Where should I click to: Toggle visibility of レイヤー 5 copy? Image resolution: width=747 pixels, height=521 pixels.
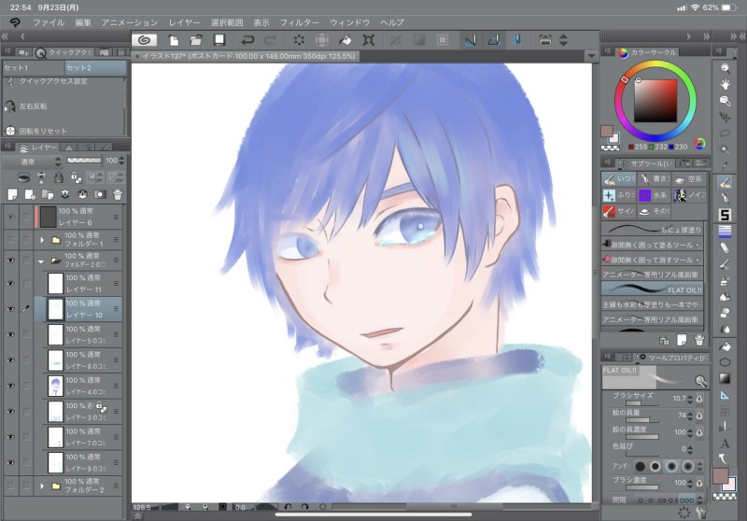click(x=10, y=334)
